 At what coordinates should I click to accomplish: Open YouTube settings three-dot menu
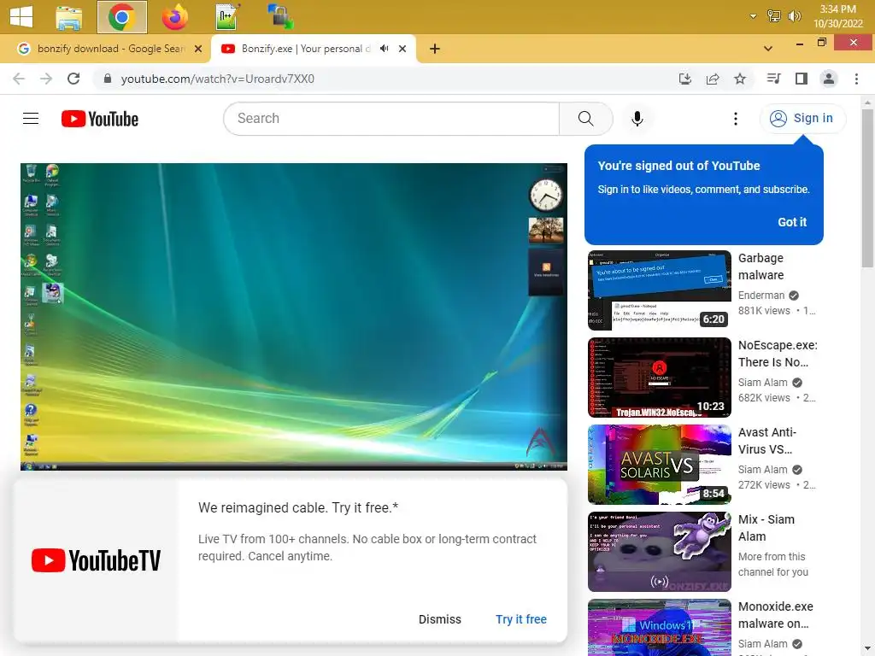736,118
